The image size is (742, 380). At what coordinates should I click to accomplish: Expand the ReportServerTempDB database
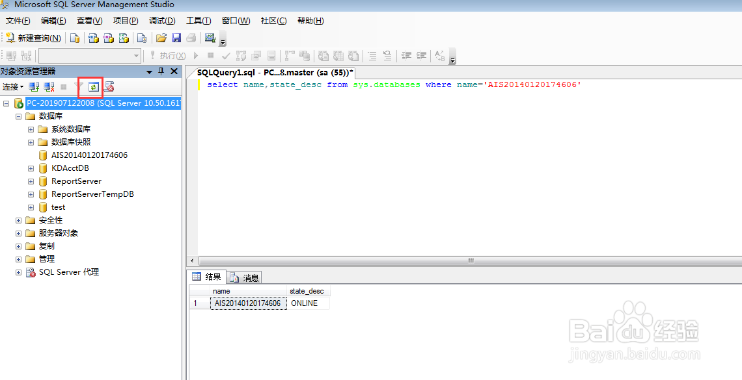point(31,194)
